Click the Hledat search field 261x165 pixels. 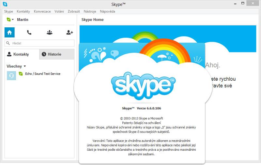click(x=39, y=43)
